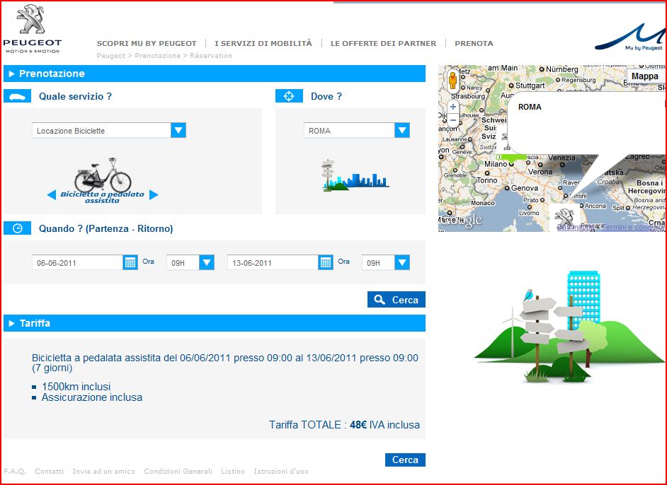Open I Servizi di Mobilità menu
The height and width of the screenshot is (485, 667).
[263, 43]
